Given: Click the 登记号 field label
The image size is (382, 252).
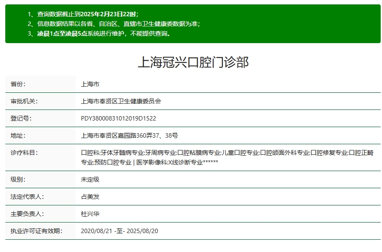Looking at the screenshot, I should click(x=21, y=118).
